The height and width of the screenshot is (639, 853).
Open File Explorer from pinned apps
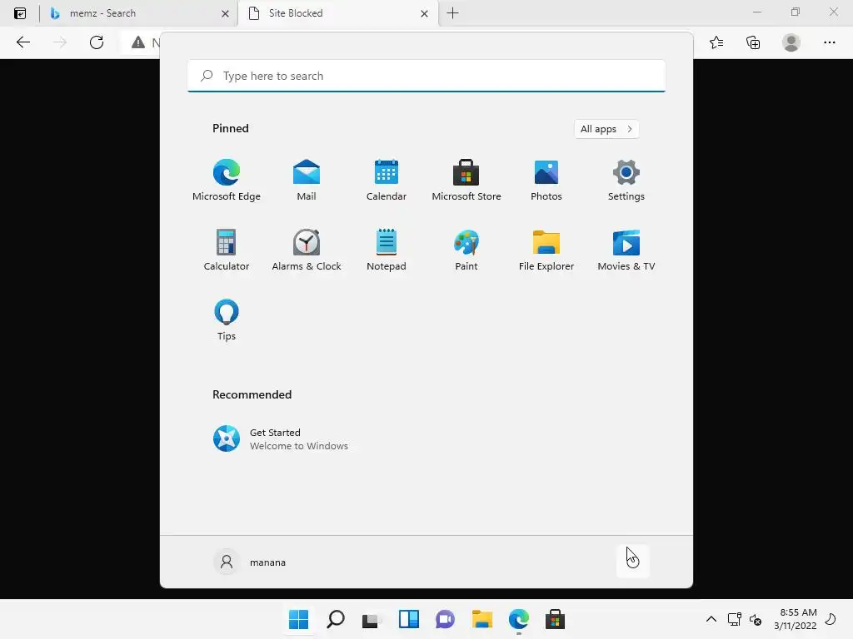[x=546, y=250]
